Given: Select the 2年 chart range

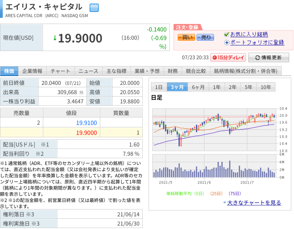Looking at the screenshot, I should pos(233,87).
